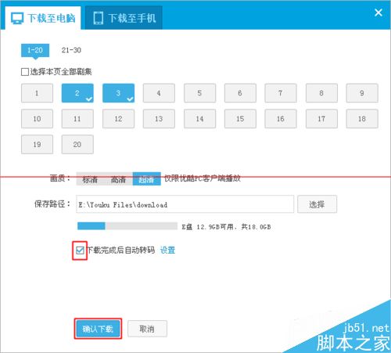Select episode 4

(159, 93)
